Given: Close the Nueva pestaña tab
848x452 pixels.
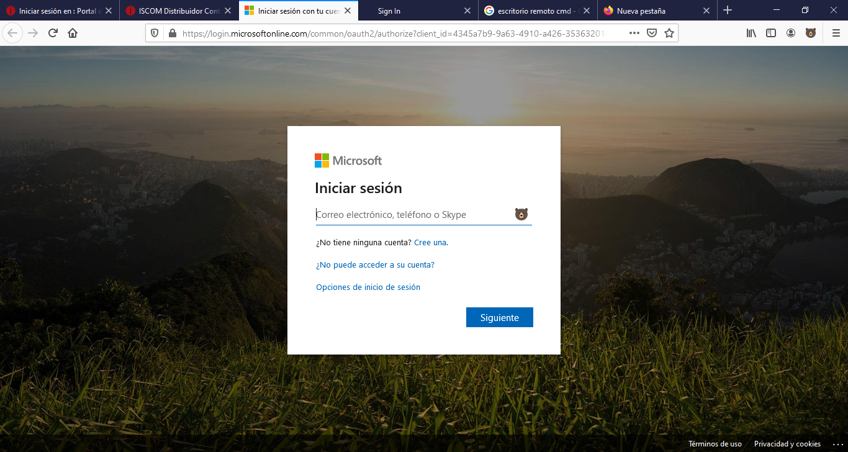Looking at the screenshot, I should [706, 11].
